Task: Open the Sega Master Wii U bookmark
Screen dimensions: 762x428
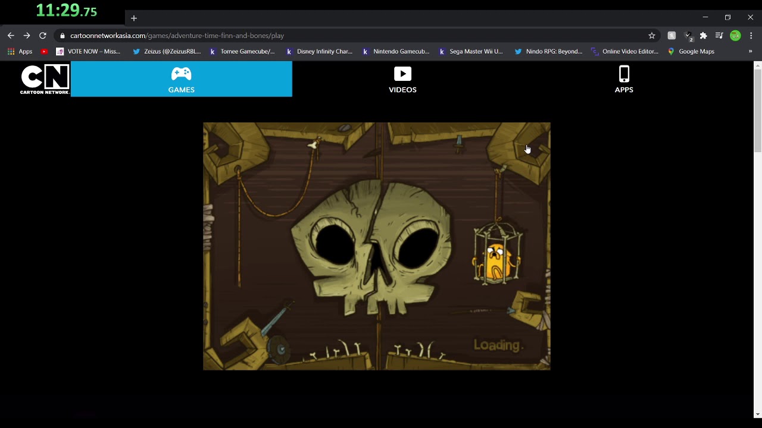Action: pos(470,52)
